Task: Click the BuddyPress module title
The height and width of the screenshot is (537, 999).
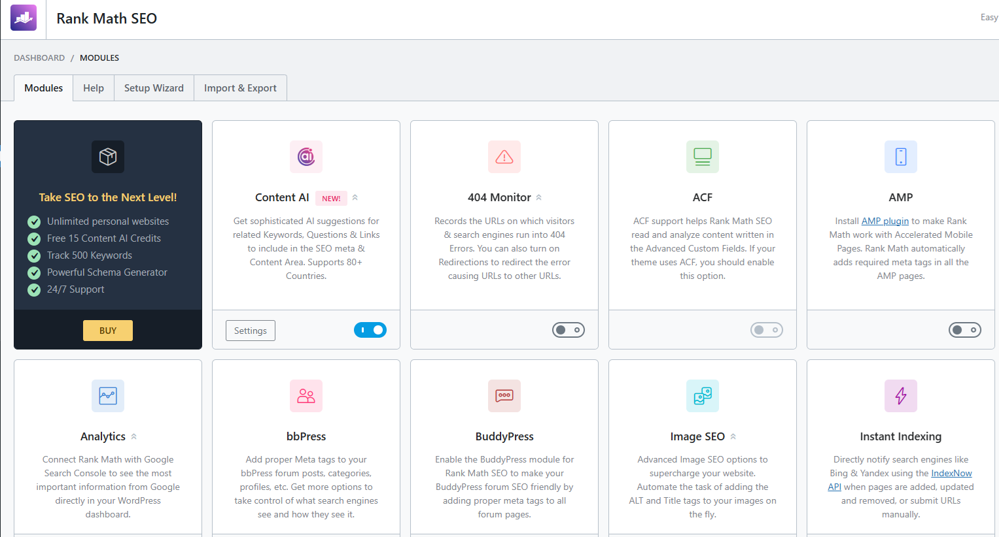Action: (504, 436)
